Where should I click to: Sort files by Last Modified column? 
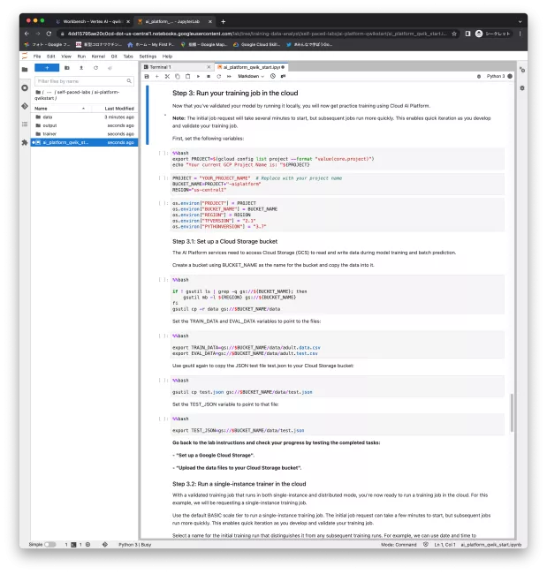114,109
